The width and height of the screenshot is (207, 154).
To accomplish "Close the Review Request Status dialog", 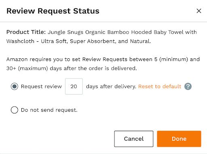I will (x=199, y=11).
